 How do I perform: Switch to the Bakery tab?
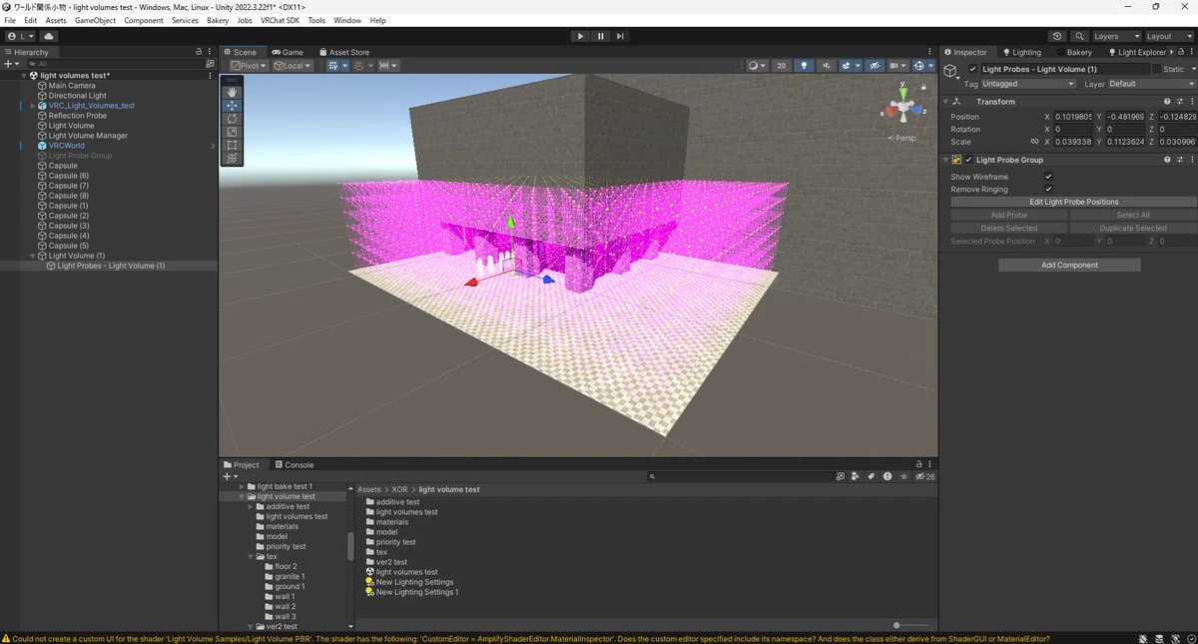(1074, 52)
